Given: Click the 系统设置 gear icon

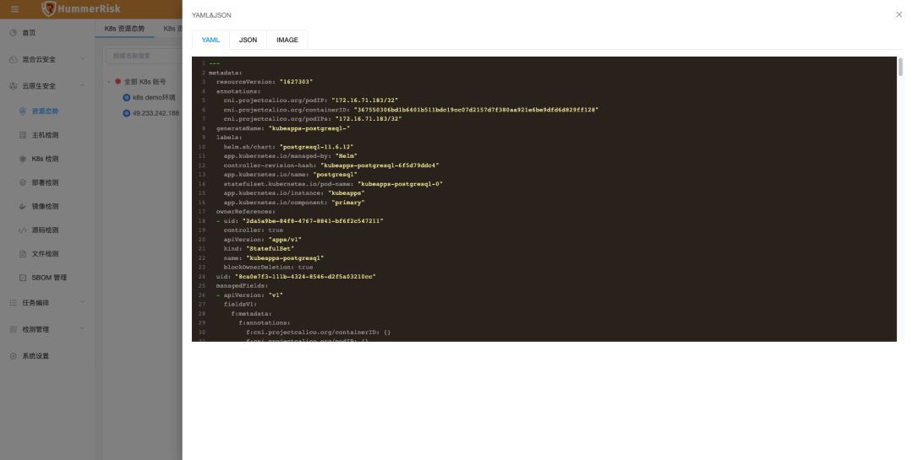Looking at the screenshot, I should coord(14,356).
